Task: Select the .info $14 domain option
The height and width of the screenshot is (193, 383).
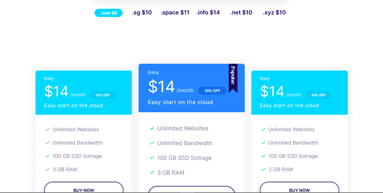Action: 208,12
